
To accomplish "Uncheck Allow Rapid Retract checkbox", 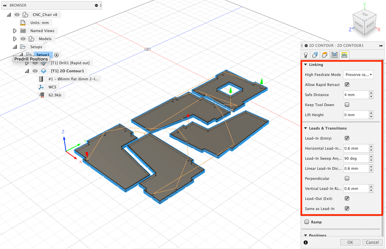I will (x=347, y=85).
